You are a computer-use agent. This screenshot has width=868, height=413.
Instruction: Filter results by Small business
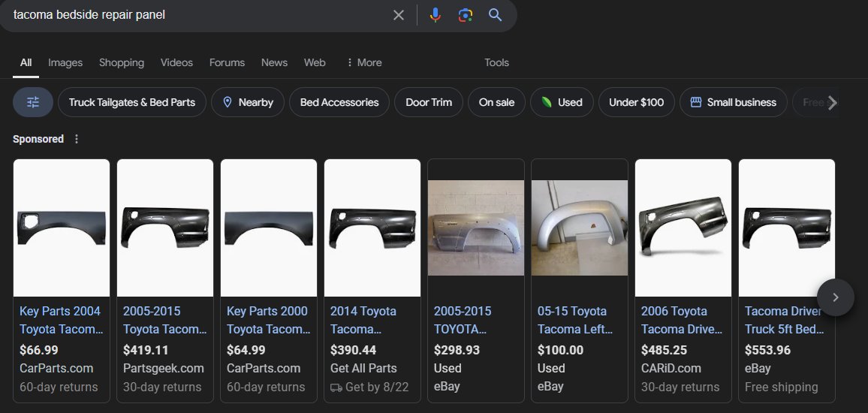click(734, 102)
